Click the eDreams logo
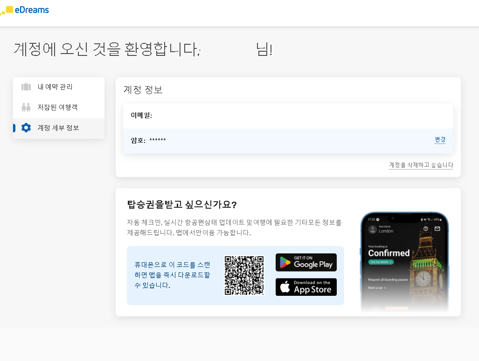479x361 pixels. click(24, 10)
